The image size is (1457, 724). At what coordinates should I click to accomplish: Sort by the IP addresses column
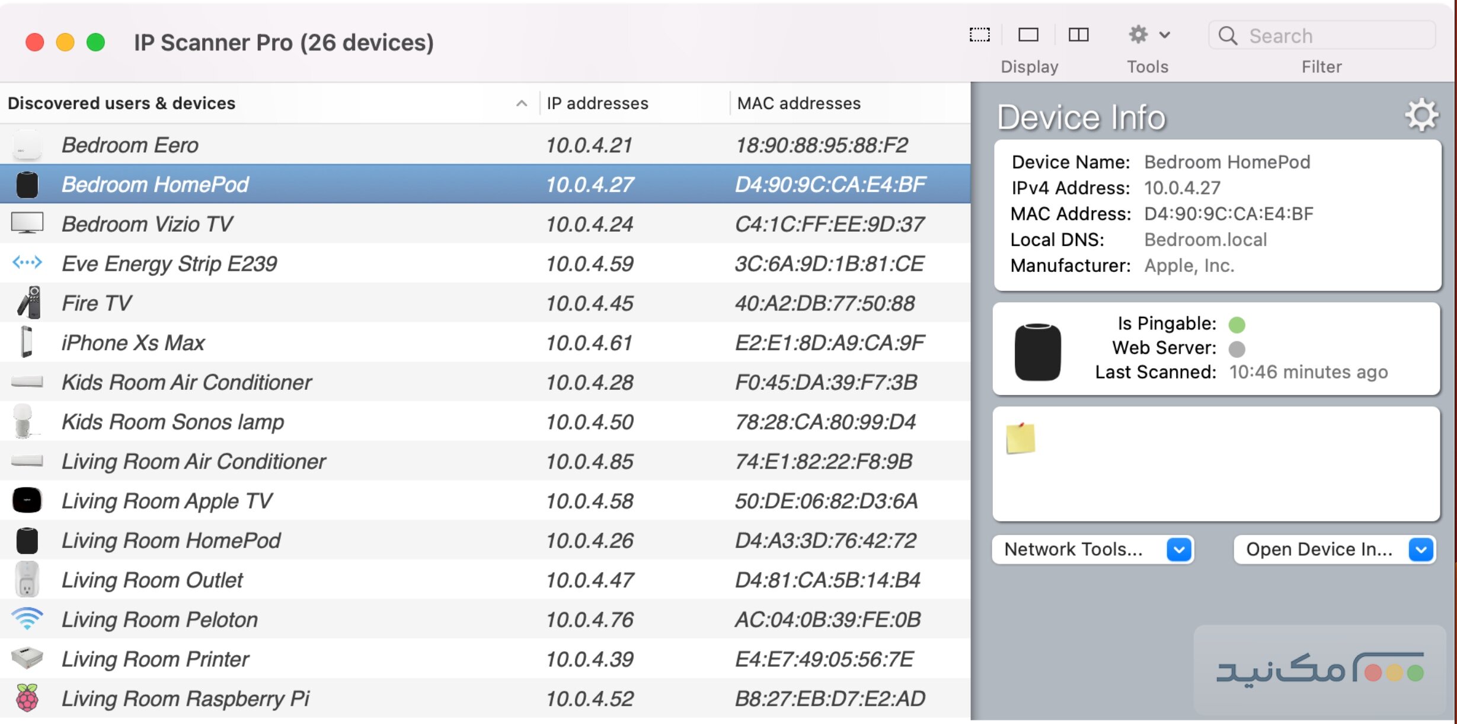click(596, 102)
